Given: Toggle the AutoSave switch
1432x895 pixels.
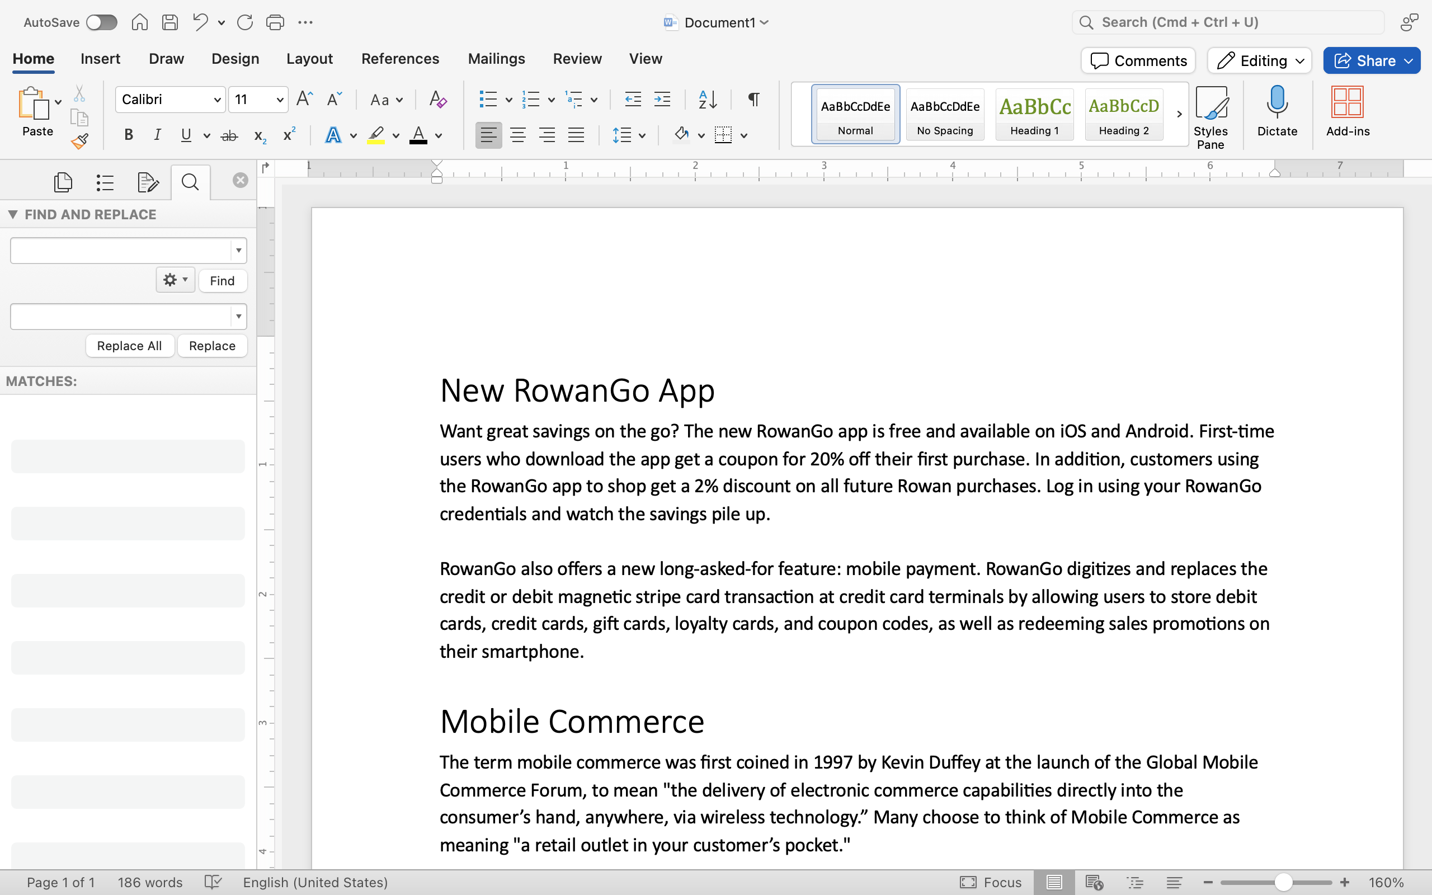Looking at the screenshot, I should 101,22.
